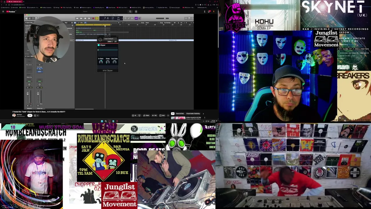
Task: Activate YouTube voice search microphone
Action: (136, 12)
